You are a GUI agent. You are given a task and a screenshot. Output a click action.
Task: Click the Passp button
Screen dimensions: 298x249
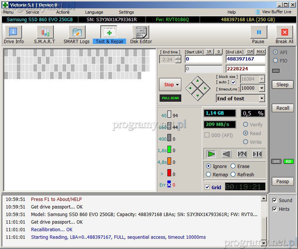click(282, 182)
